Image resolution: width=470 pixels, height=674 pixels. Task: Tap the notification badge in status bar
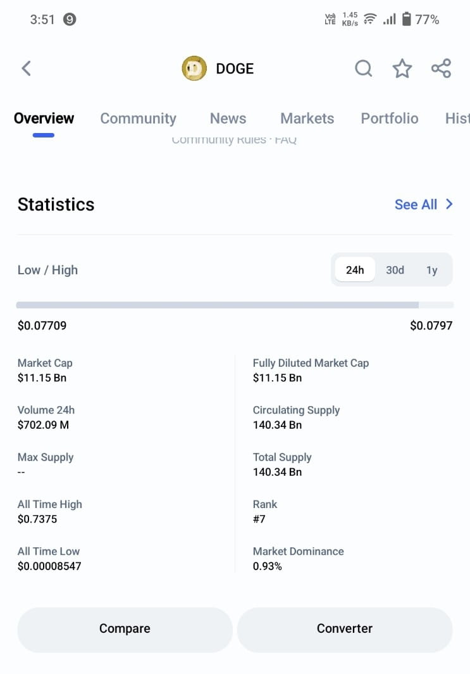70,20
